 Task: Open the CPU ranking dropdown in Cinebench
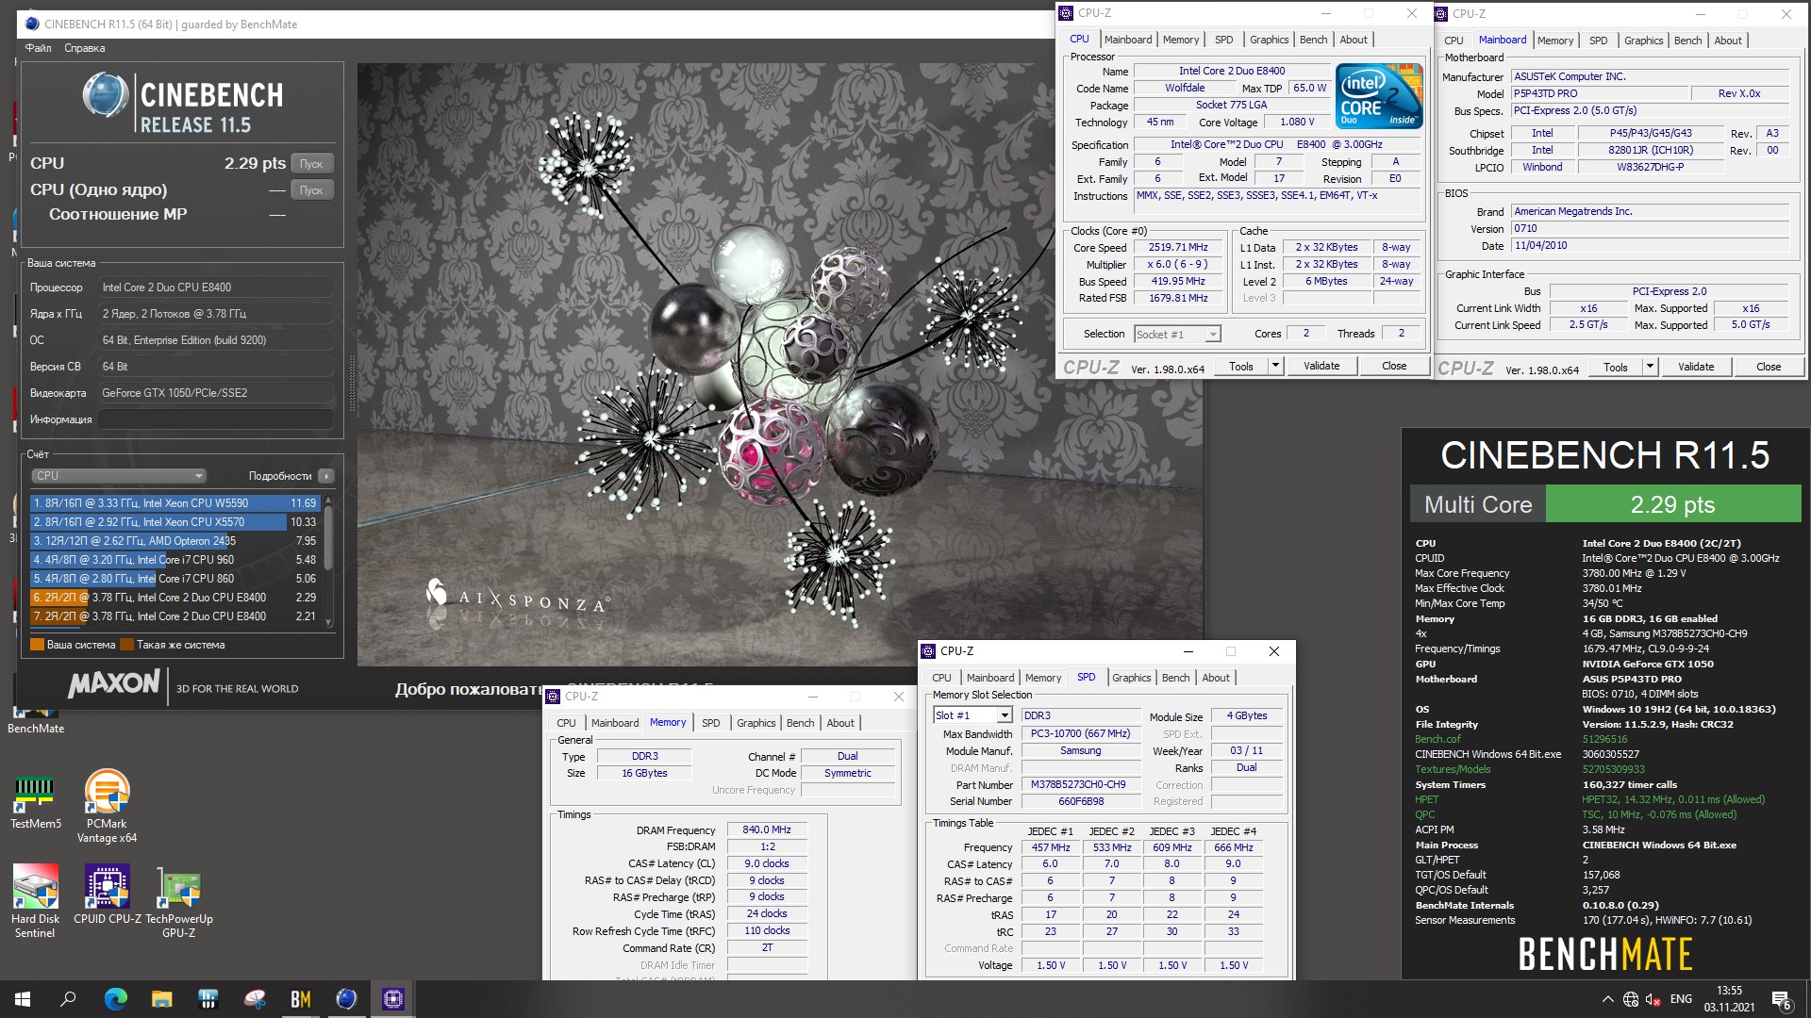click(x=119, y=476)
